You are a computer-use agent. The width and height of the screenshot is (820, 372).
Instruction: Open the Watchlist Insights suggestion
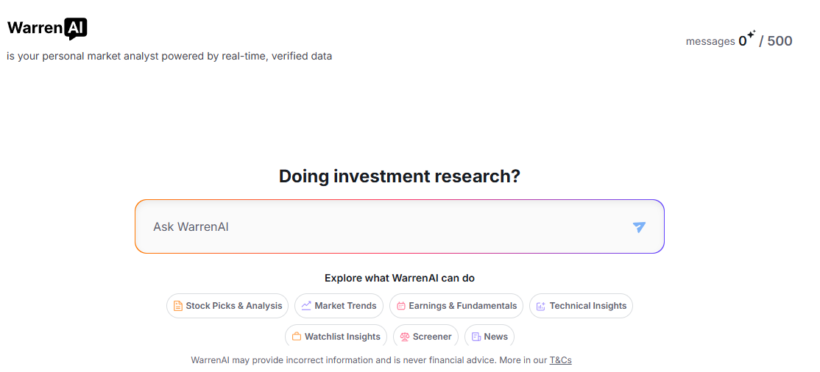(x=336, y=337)
